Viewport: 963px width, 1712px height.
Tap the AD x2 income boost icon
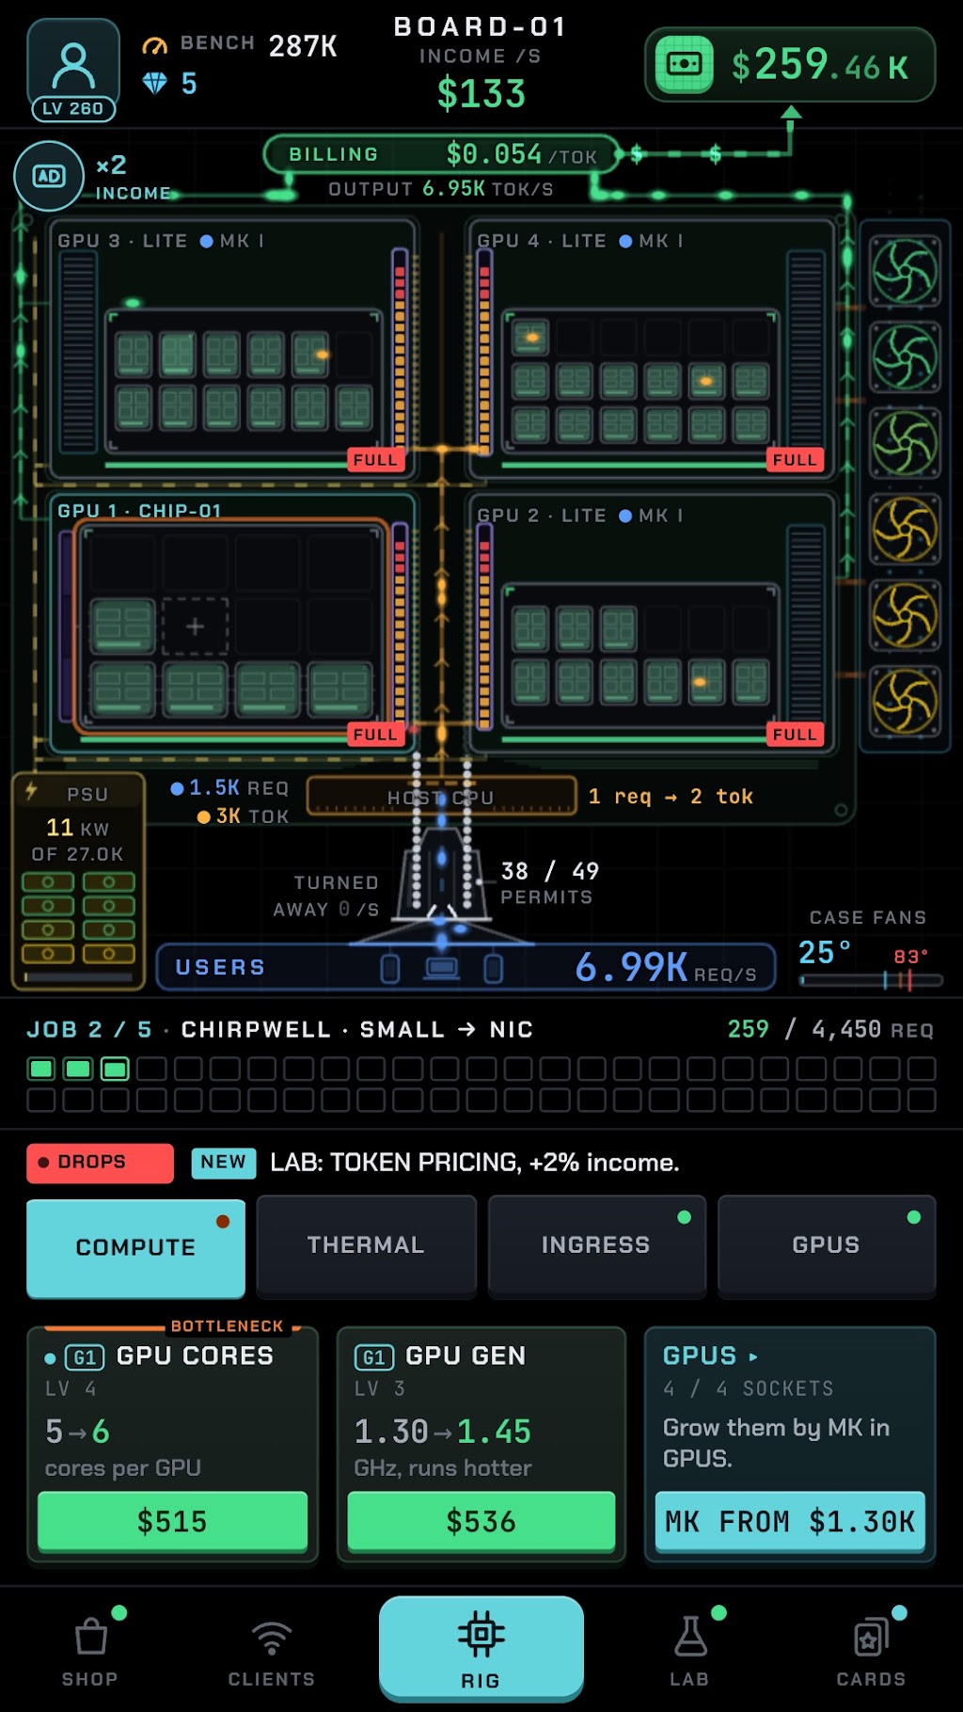tap(49, 176)
